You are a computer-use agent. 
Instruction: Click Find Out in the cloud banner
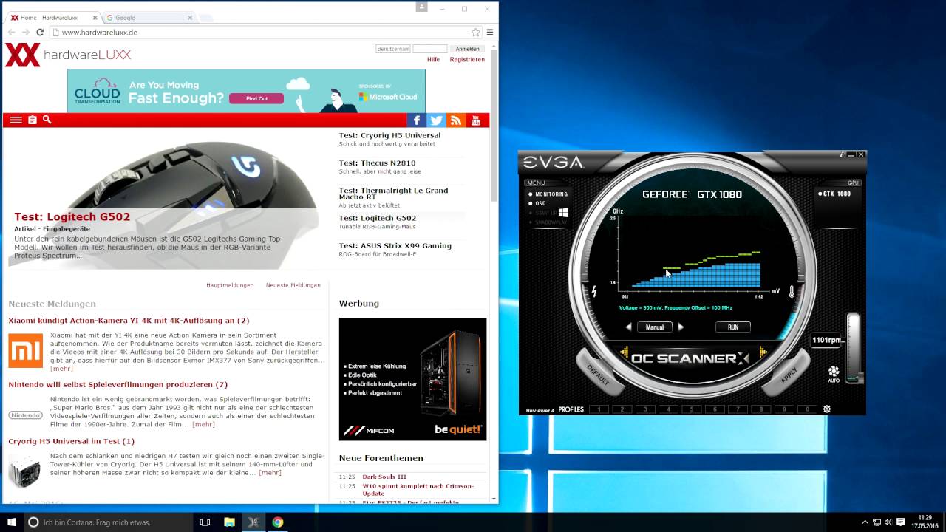pyautogui.click(x=256, y=98)
